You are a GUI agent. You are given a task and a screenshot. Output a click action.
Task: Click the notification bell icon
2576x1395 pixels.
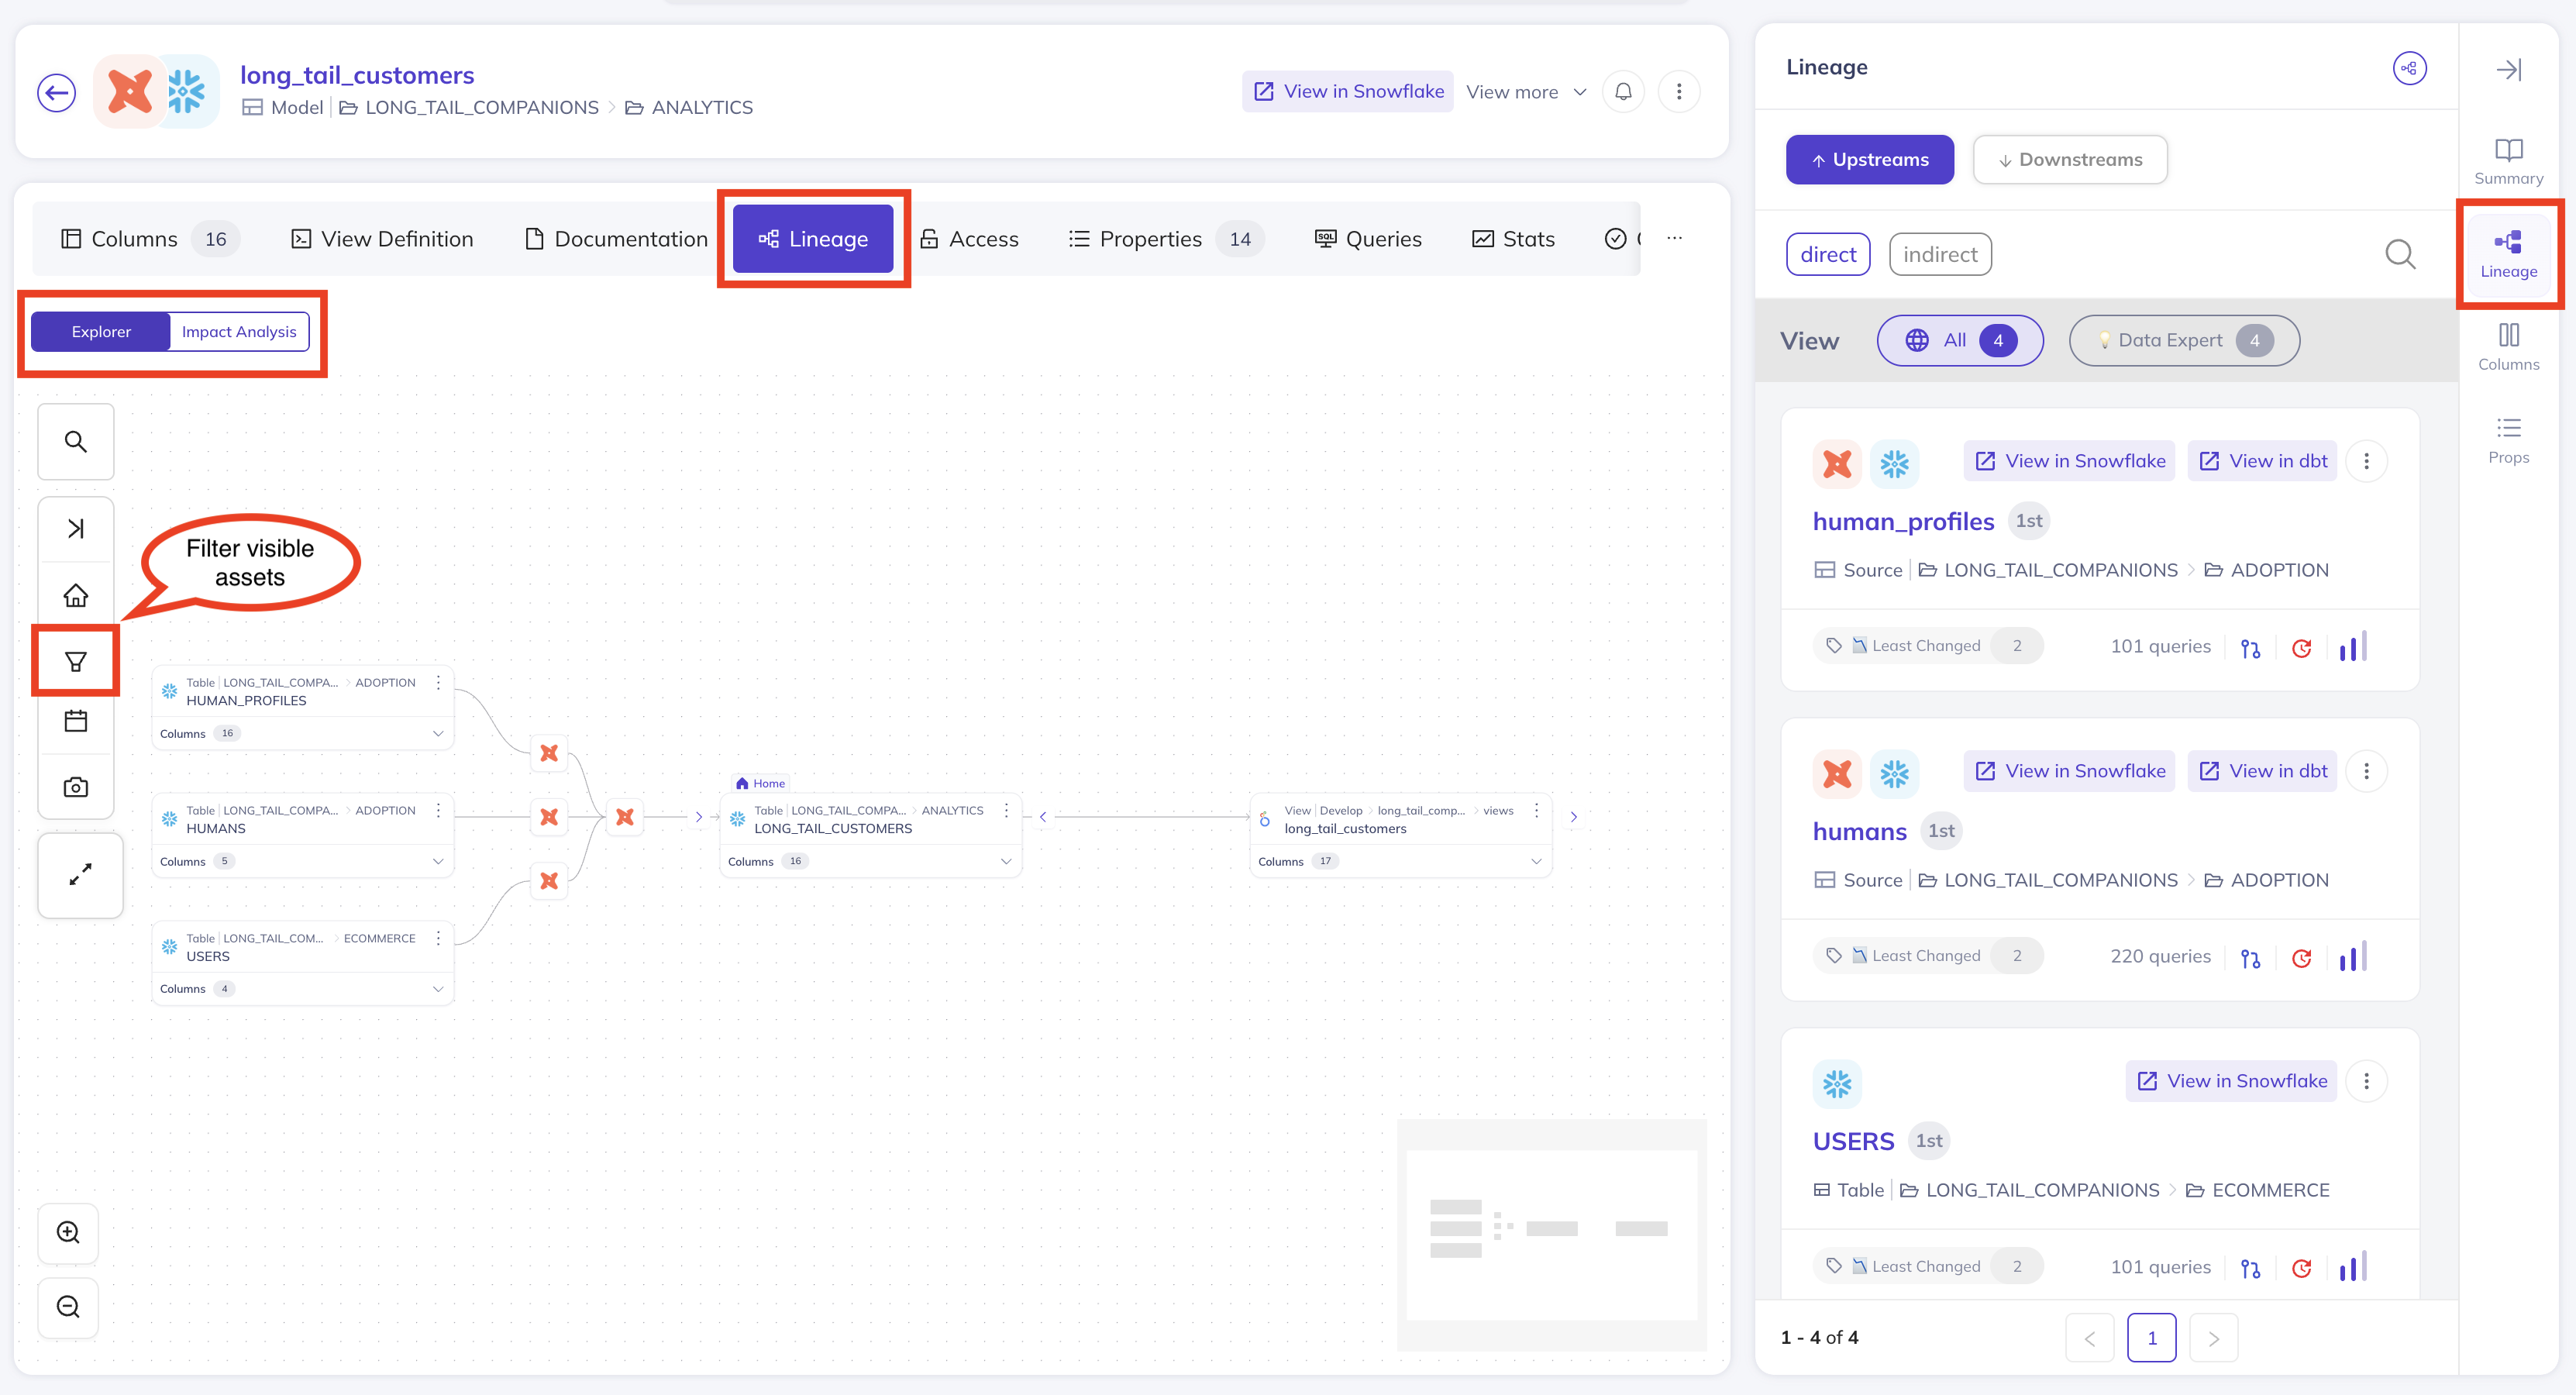(1623, 92)
